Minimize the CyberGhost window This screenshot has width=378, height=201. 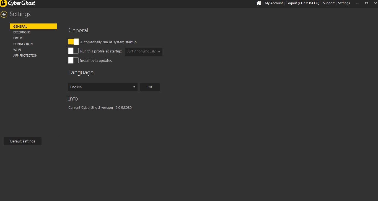[x=357, y=3]
